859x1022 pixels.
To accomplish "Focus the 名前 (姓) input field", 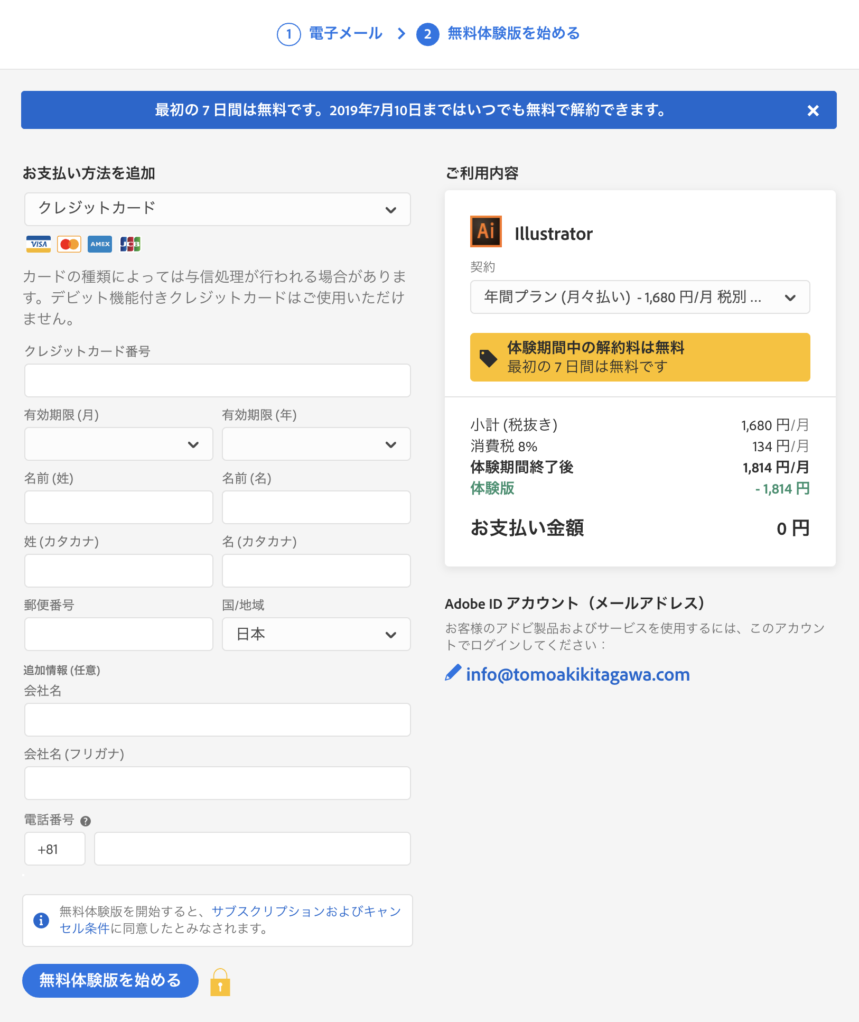I will pos(119,507).
